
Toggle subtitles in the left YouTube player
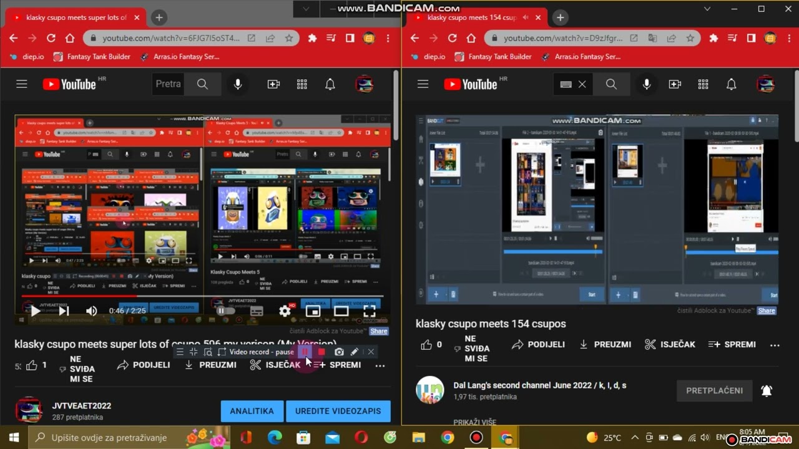257,311
